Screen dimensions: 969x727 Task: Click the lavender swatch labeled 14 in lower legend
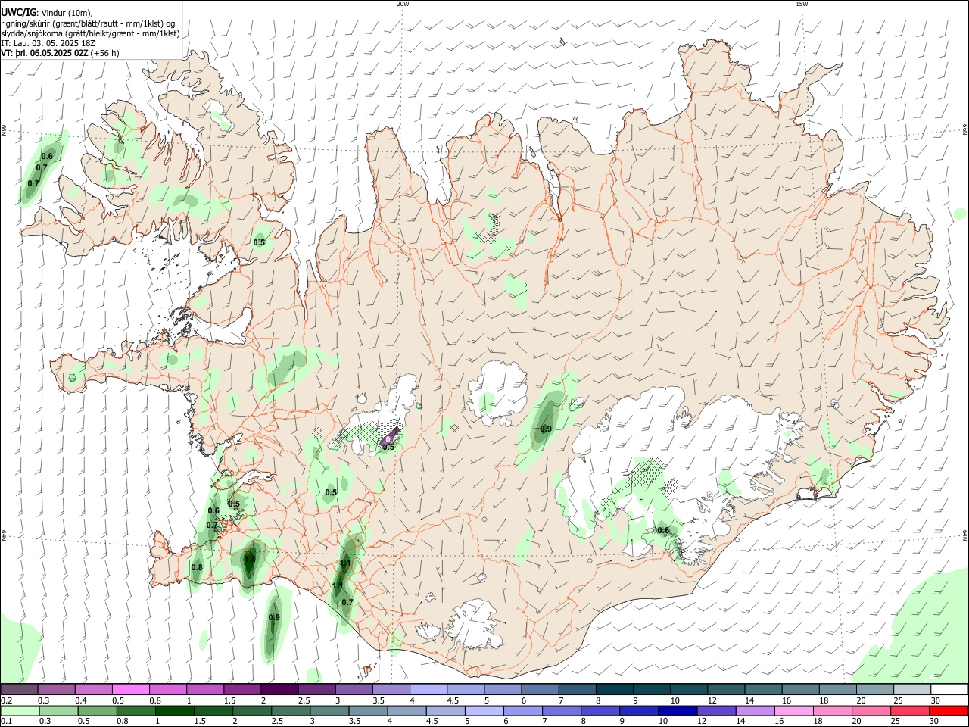pos(756,711)
